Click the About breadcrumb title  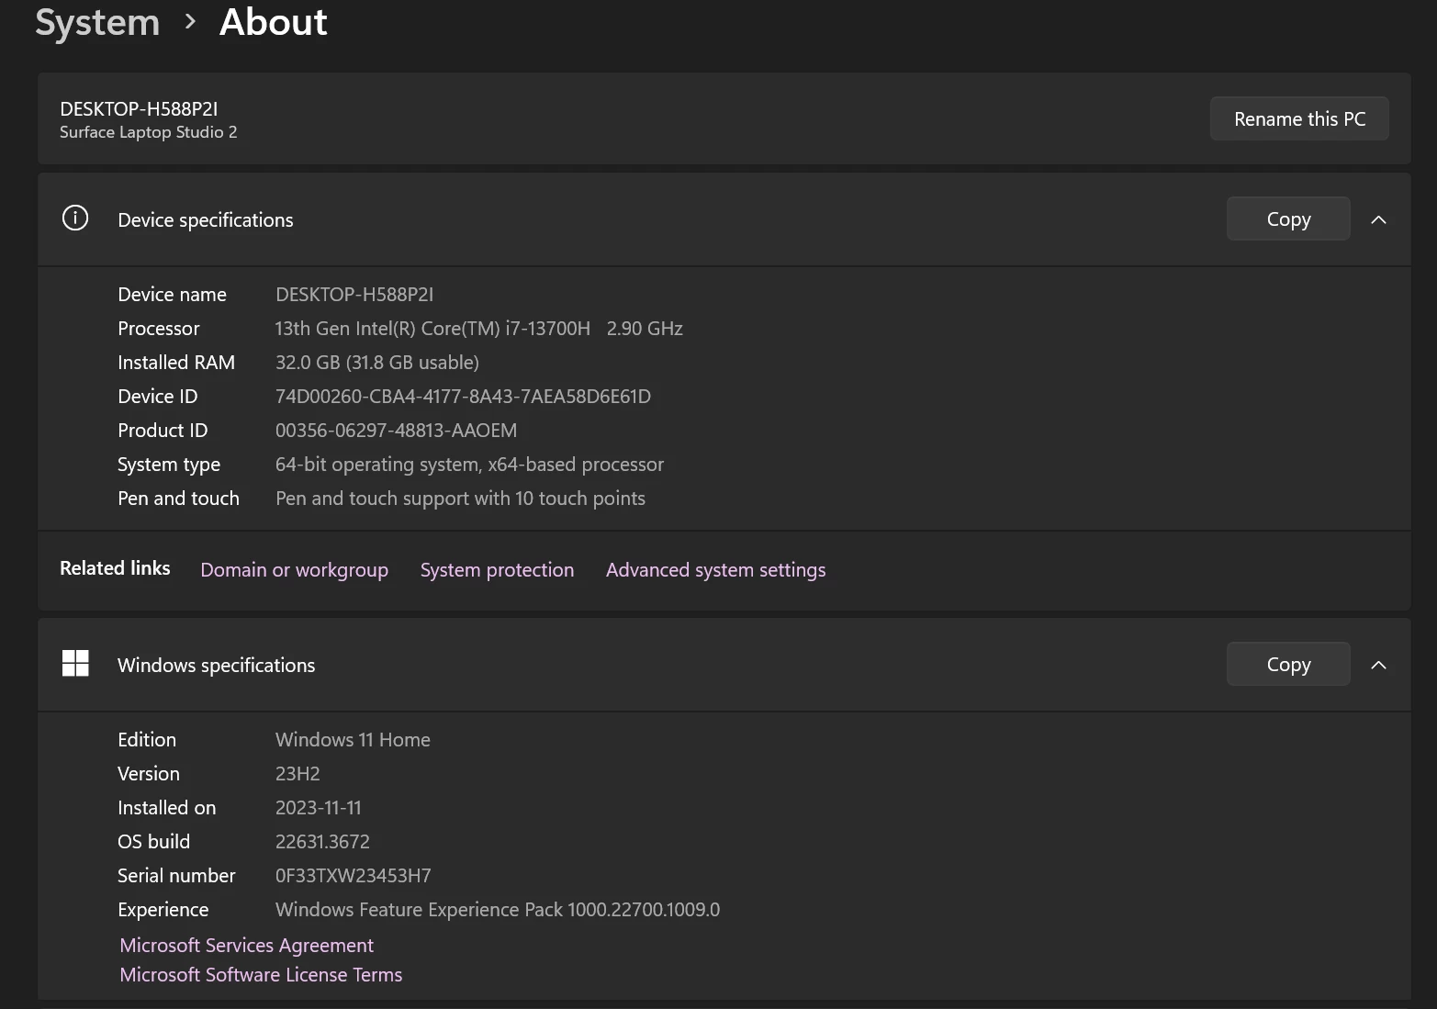point(274,22)
